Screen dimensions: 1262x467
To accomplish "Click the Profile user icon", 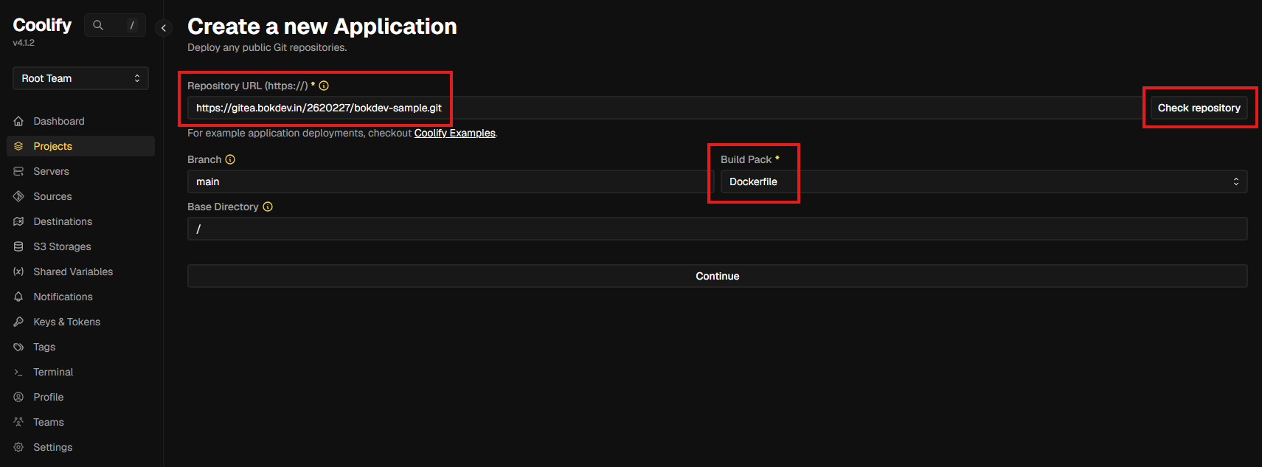I will pyautogui.click(x=18, y=397).
